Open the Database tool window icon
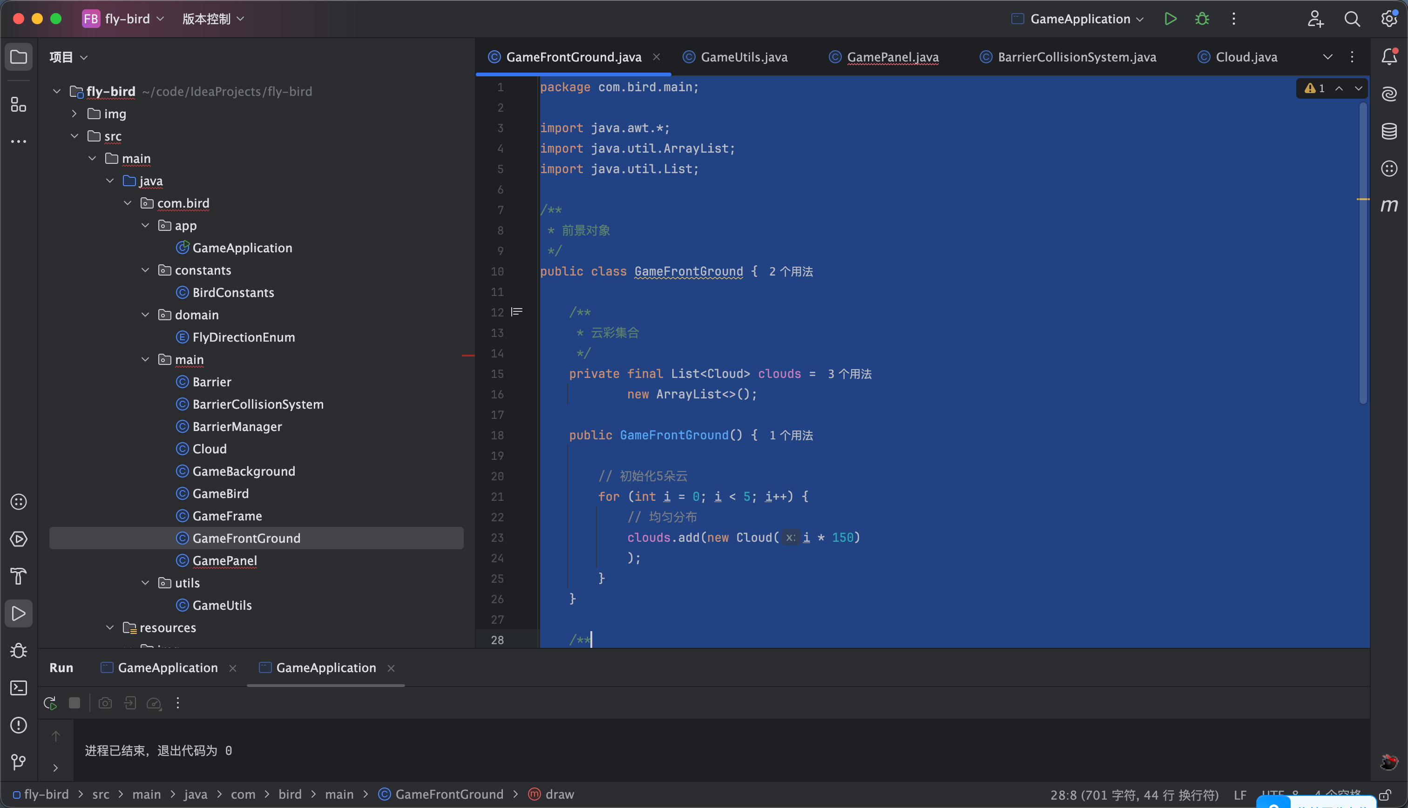The width and height of the screenshot is (1408, 808). [x=1389, y=131]
